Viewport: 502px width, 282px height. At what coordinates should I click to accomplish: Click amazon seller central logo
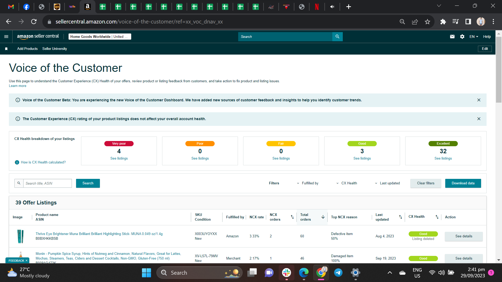38,37
